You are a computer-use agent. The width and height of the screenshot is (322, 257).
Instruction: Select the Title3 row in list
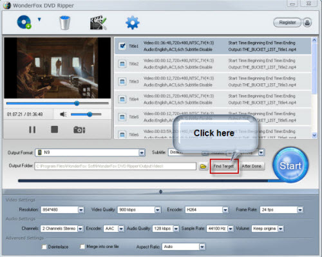213,81
